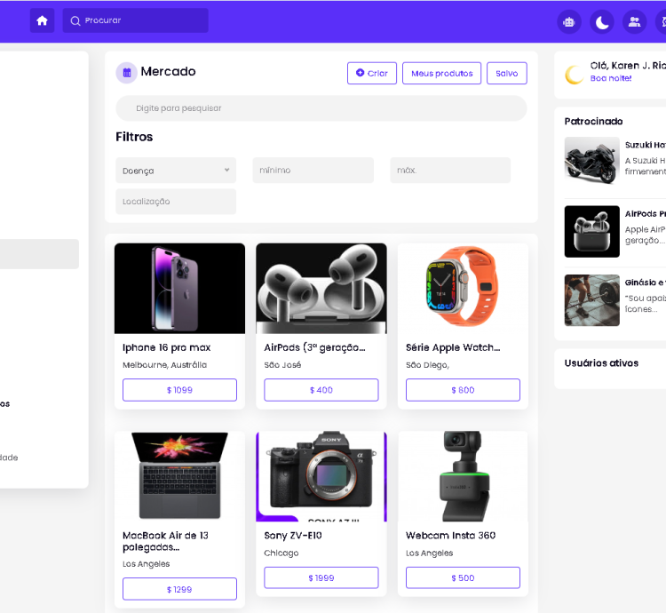Open the Apple Watch product image

463,289
